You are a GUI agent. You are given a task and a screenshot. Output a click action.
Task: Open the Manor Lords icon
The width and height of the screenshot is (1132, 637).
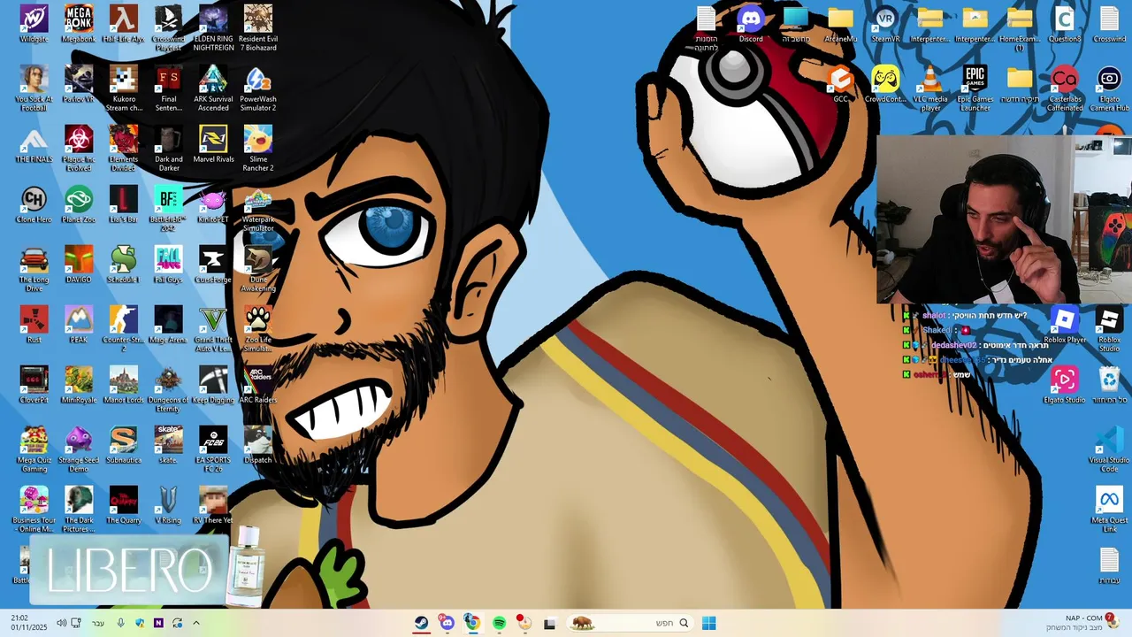click(124, 385)
